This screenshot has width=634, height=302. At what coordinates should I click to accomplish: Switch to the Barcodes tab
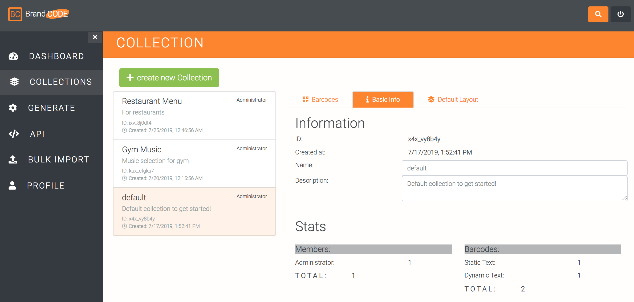click(x=320, y=99)
